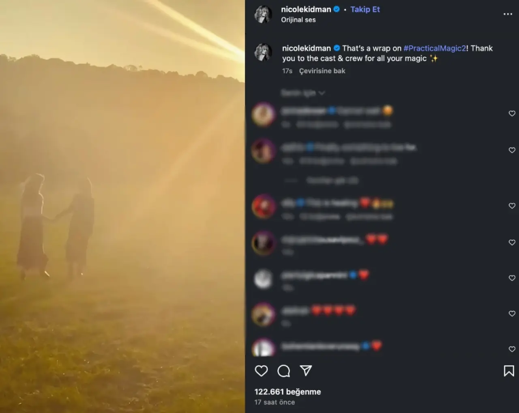Screen dimensions: 519x413
Task: Like the post with the heart icon
Action: coord(261,371)
